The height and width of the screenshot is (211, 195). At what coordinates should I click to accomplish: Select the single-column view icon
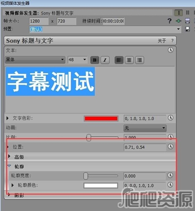click(178, 13)
